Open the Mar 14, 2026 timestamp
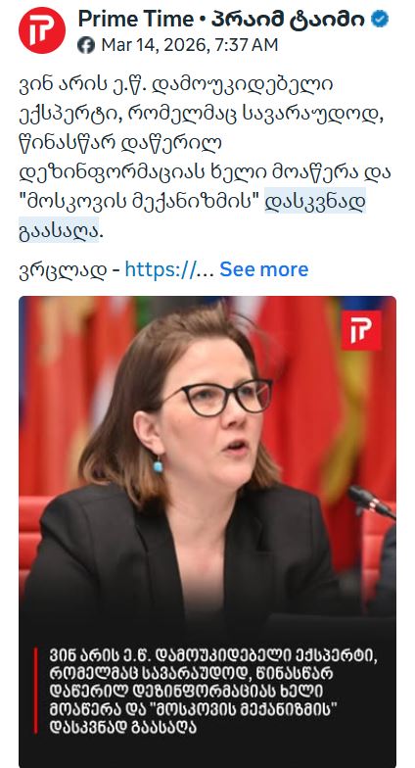 point(153,45)
